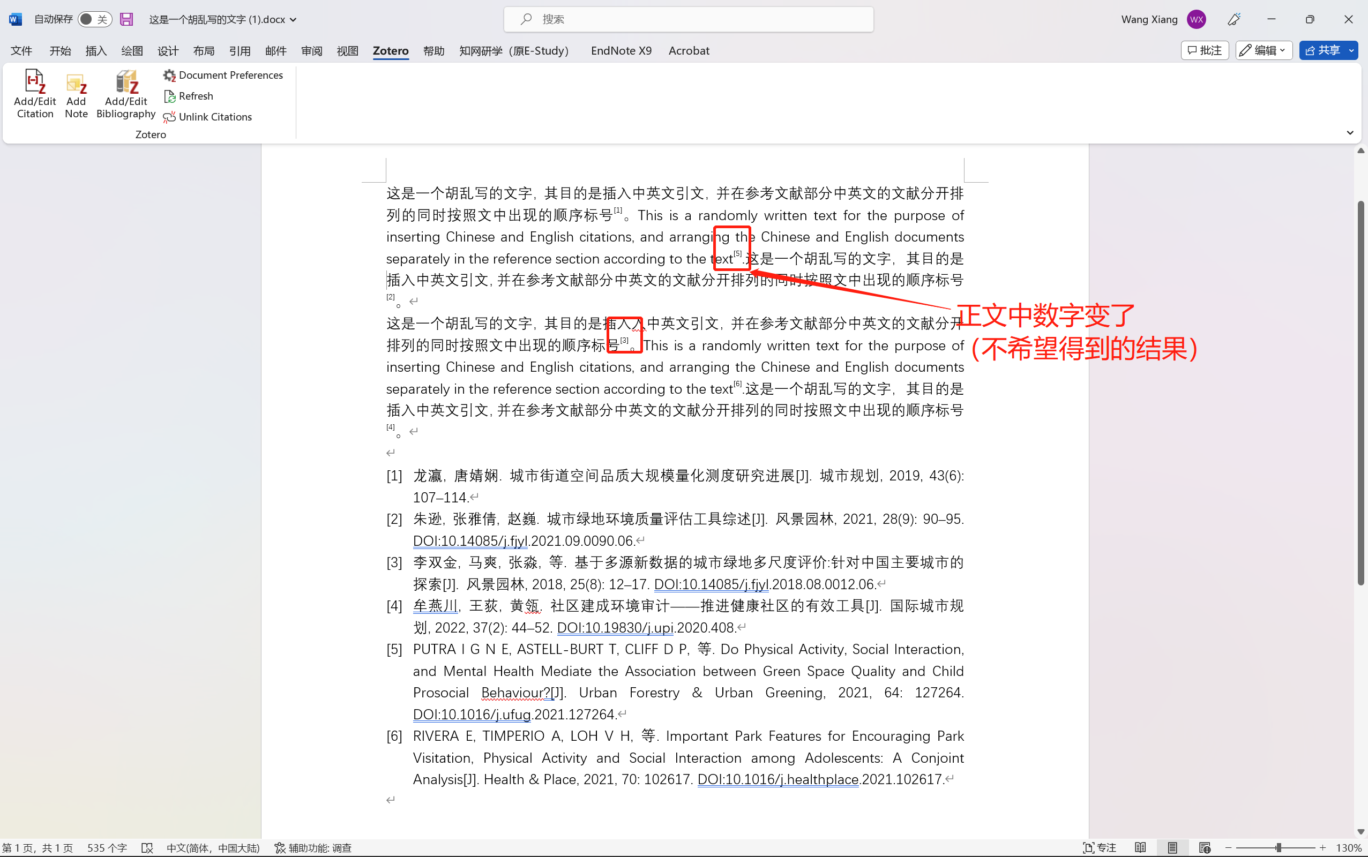Unlink Citations from Zotero

coord(207,117)
